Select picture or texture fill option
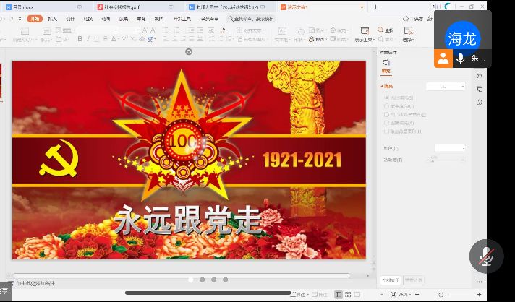 [386, 114]
